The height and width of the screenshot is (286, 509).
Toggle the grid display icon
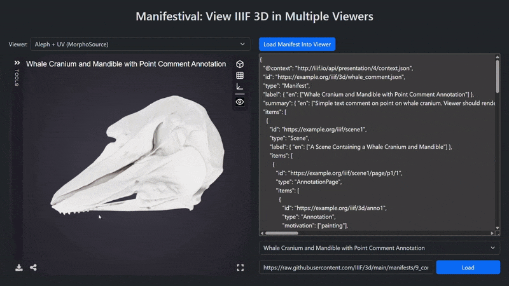[240, 76]
